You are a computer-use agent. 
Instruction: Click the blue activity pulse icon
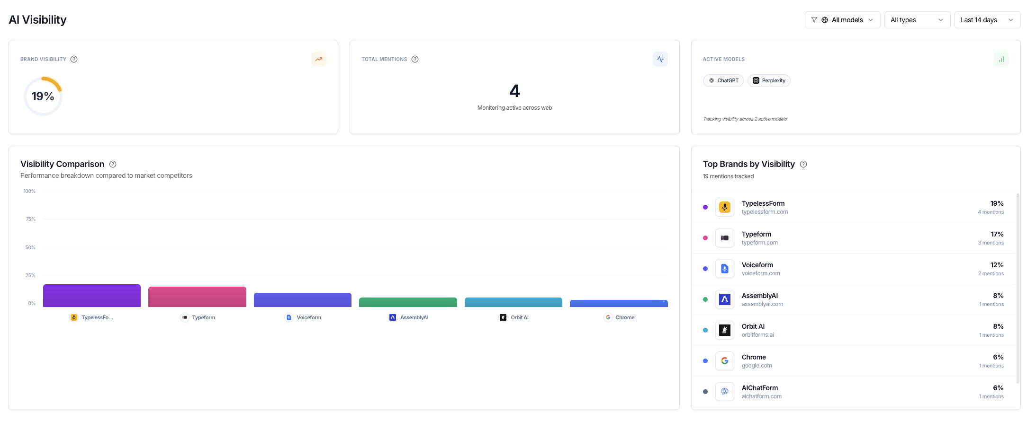point(660,59)
